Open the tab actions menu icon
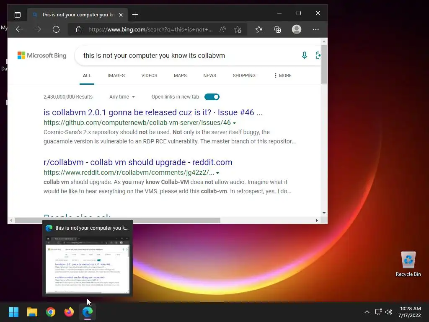 coord(18,15)
